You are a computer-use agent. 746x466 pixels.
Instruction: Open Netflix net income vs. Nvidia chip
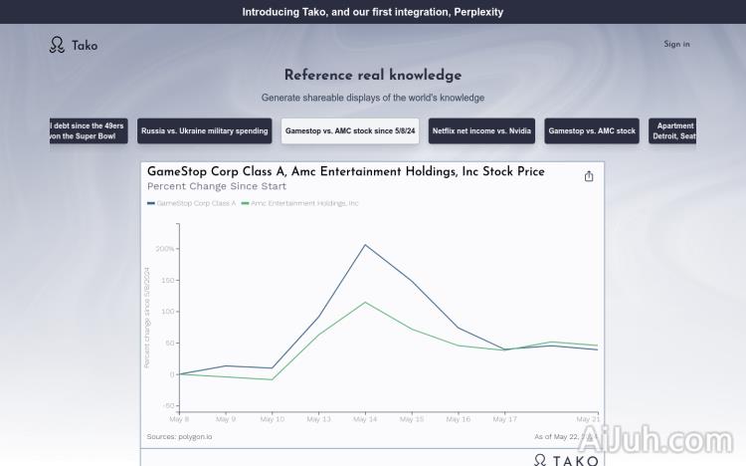point(481,131)
